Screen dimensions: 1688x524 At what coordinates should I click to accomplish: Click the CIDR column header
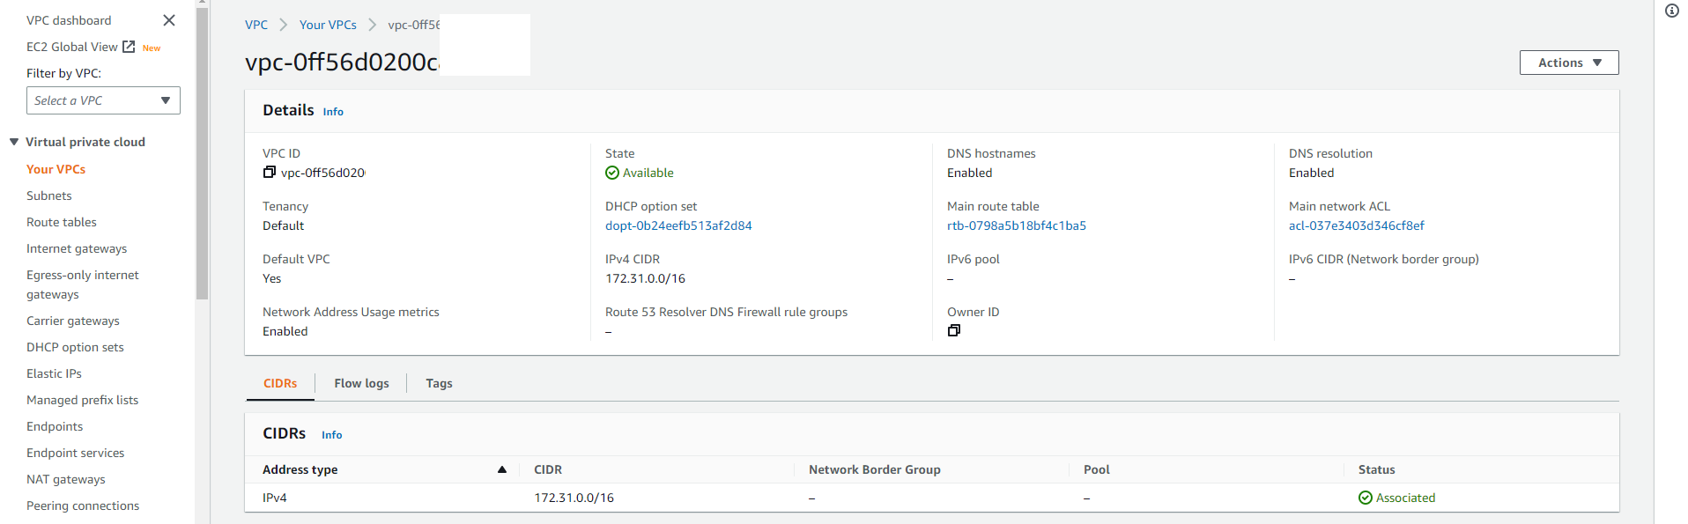(x=548, y=469)
